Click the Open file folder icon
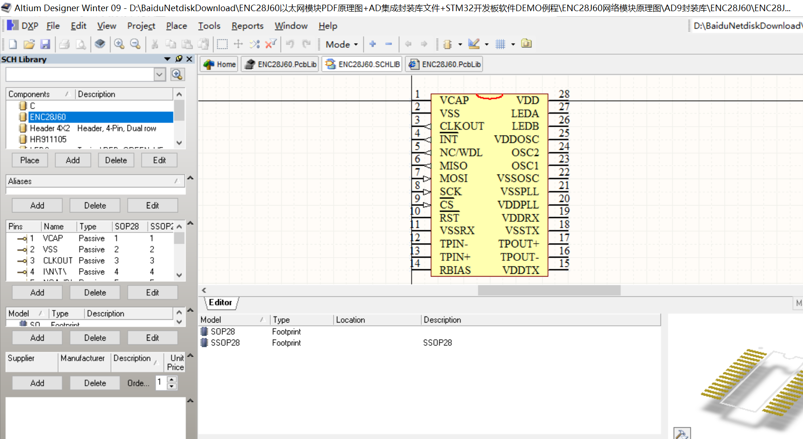The height and width of the screenshot is (439, 803). [29, 44]
